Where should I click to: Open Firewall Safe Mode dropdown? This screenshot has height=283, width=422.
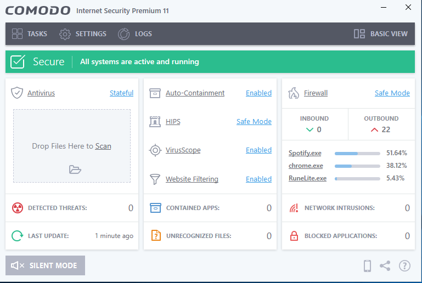coord(392,93)
